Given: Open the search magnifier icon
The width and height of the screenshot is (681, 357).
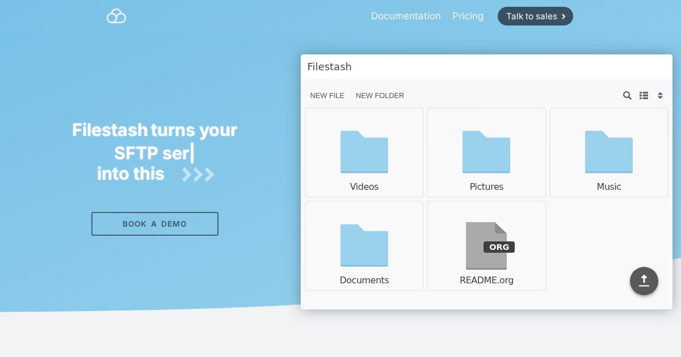Looking at the screenshot, I should [x=627, y=95].
